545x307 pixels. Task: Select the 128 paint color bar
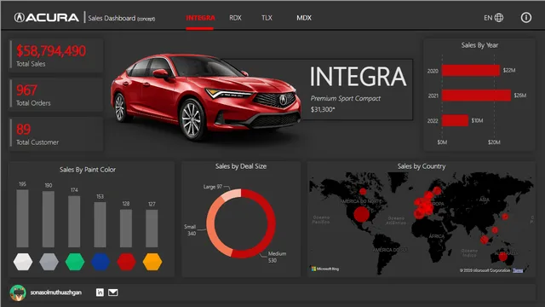coord(126,229)
